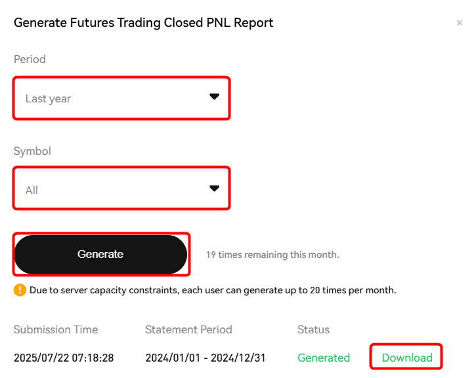Open the Period dropdown showing Last year

click(121, 98)
